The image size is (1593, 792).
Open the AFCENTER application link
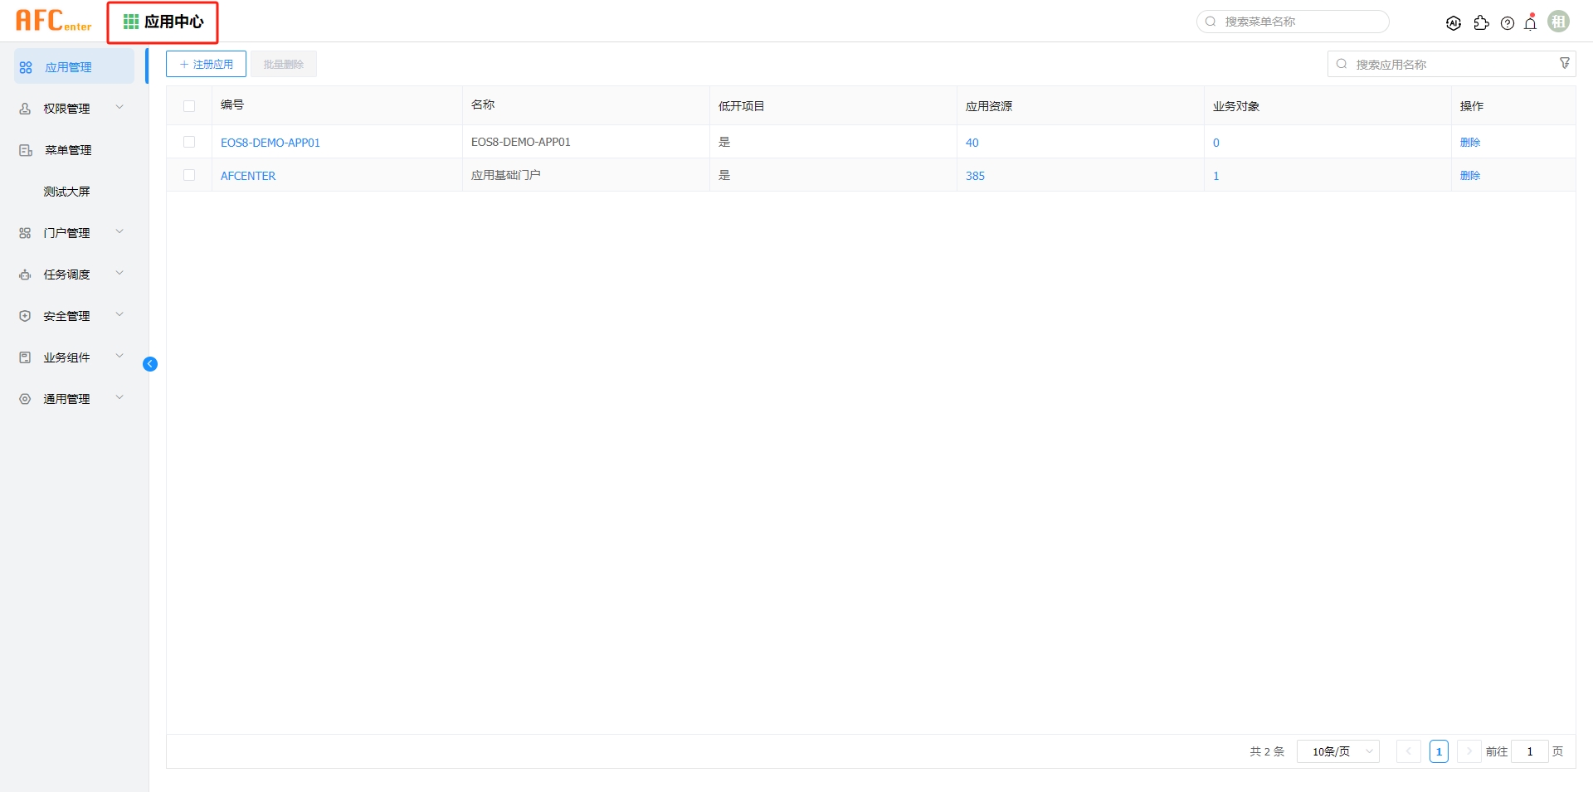coord(248,176)
